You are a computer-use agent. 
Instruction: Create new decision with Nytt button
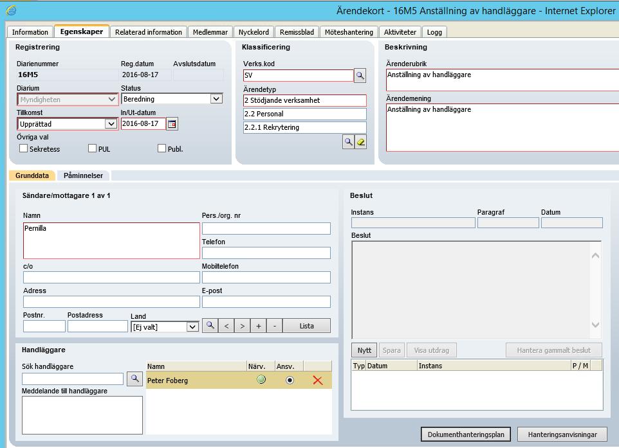coord(364,350)
